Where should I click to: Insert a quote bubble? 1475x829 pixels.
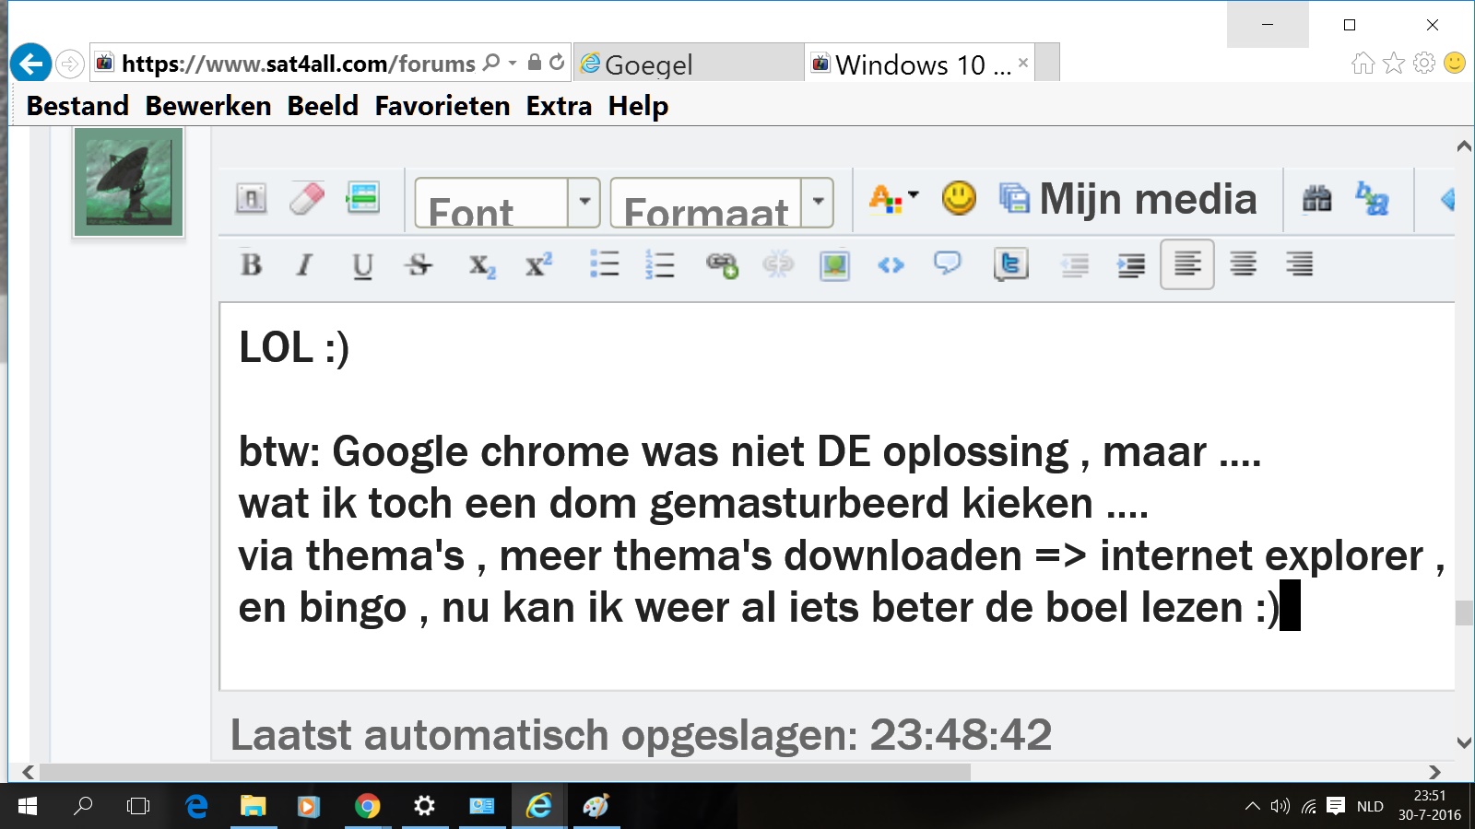(947, 264)
